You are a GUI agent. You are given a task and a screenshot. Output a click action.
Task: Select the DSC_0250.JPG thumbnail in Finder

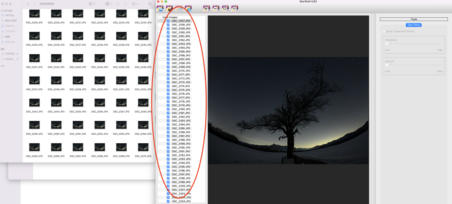[100, 80]
